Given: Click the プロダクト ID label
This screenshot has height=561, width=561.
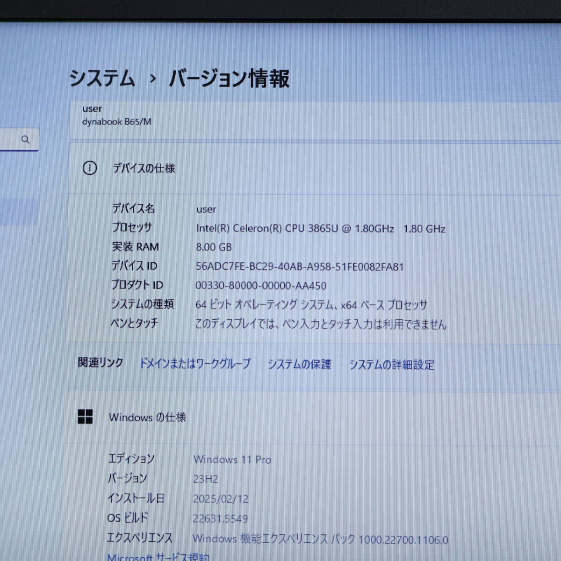Looking at the screenshot, I should tap(137, 285).
